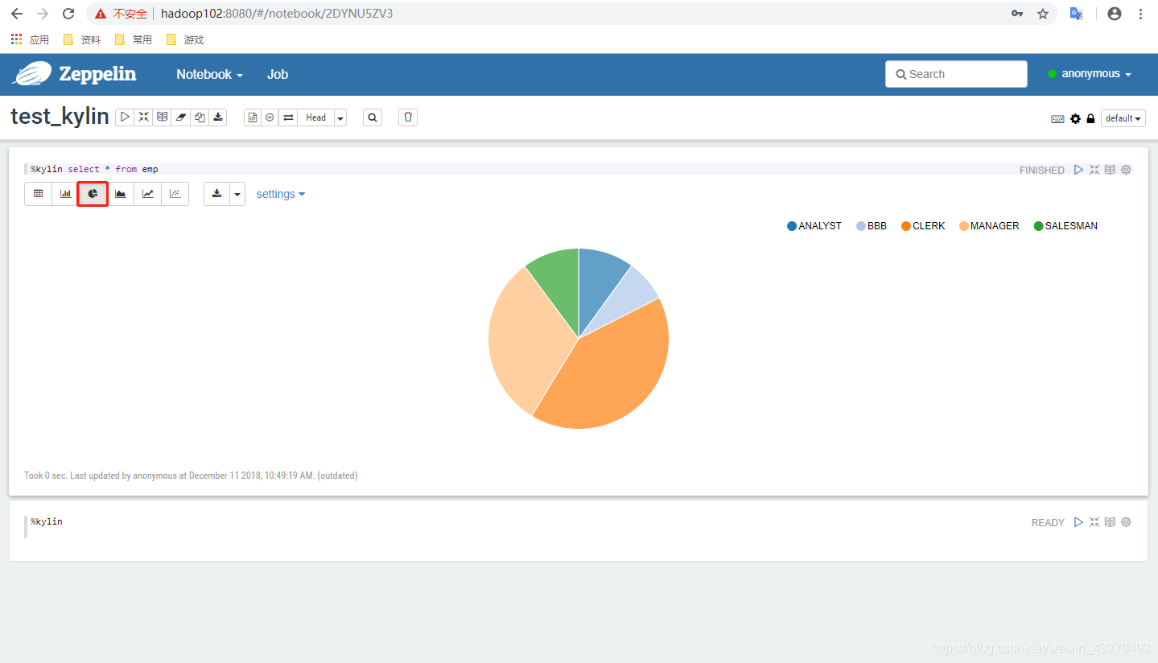1158x663 pixels.
Task: Open interpreter binding gear icon
Action: coord(1075,118)
